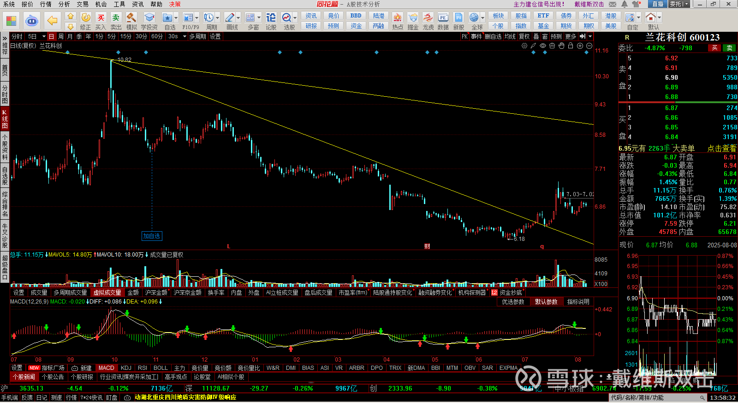The width and height of the screenshot is (738, 403).
Task: Select the 画线 pencil drawing icon
Action: pyautogui.click(x=230, y=18)
